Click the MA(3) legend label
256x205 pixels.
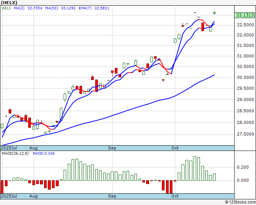(x=19, y=8)
